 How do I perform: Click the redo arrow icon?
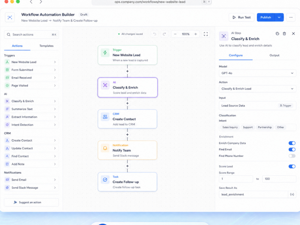pyautogui.click(x=164, y=34)
